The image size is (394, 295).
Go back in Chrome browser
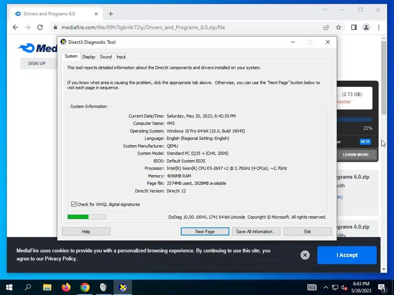click(x=15, y=27)
